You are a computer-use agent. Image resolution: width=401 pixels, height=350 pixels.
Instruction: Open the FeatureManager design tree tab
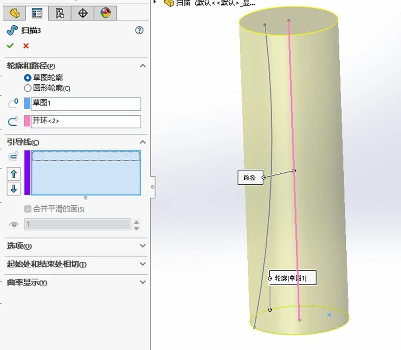(14, 13)
